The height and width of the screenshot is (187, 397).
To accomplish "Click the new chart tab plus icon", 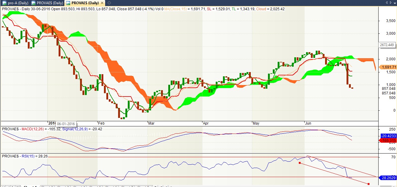I will [x=109, y=3].
